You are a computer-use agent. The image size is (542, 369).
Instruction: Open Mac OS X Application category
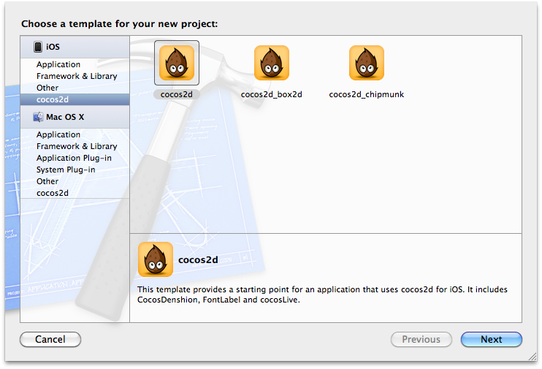pos(58,134)
